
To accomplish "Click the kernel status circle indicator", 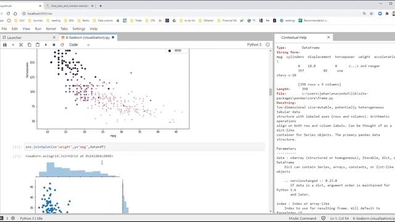I will click(x=267, y=44).
